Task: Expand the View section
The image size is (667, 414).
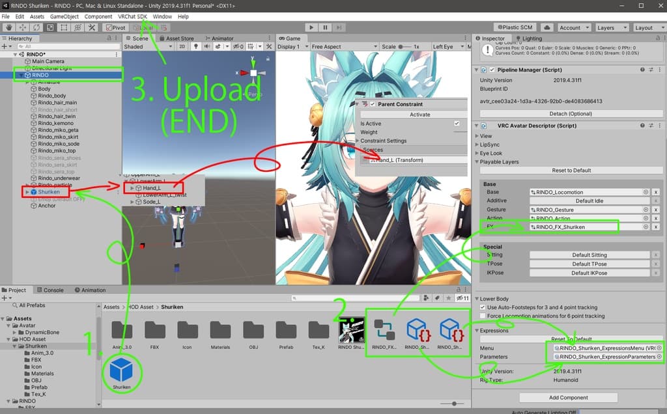Action: 477,136
